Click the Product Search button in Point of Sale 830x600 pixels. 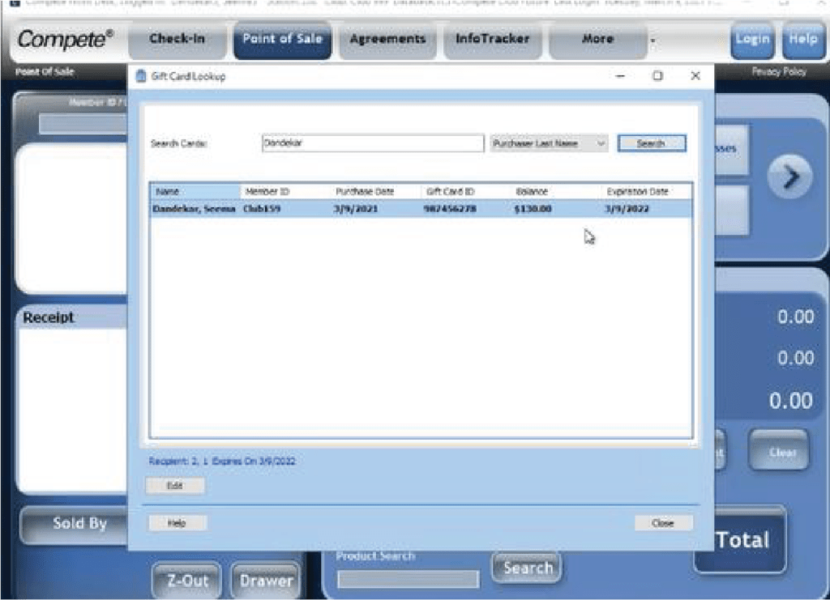(527, 568)
